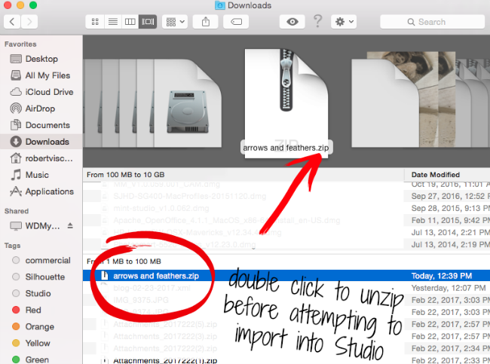Select Attachments_2017222(3).zip file
490x364 pixels.
click(x=165, y=337)
